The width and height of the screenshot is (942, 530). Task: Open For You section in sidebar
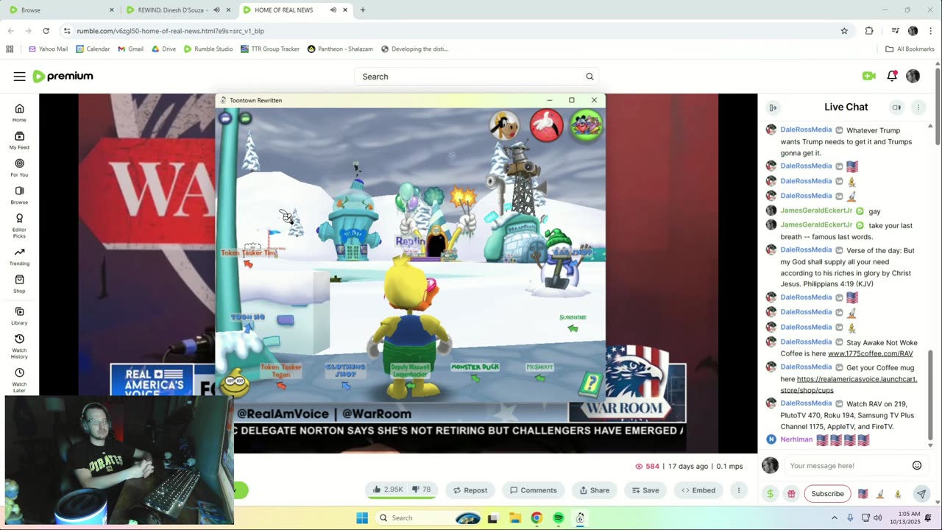19,167
